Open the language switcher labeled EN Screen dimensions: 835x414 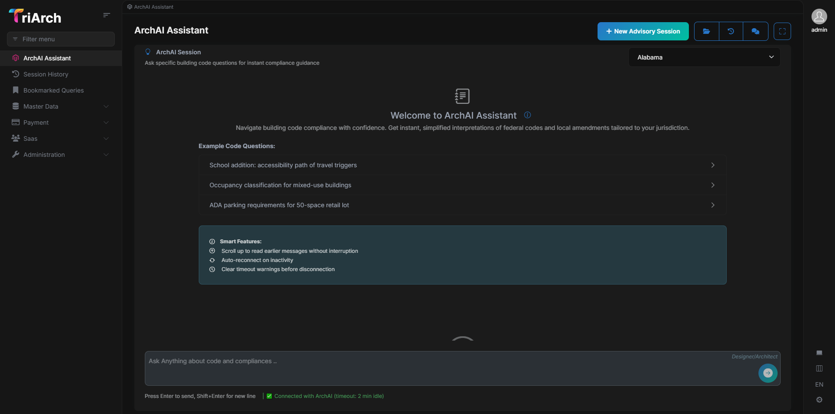coord(819,384)
